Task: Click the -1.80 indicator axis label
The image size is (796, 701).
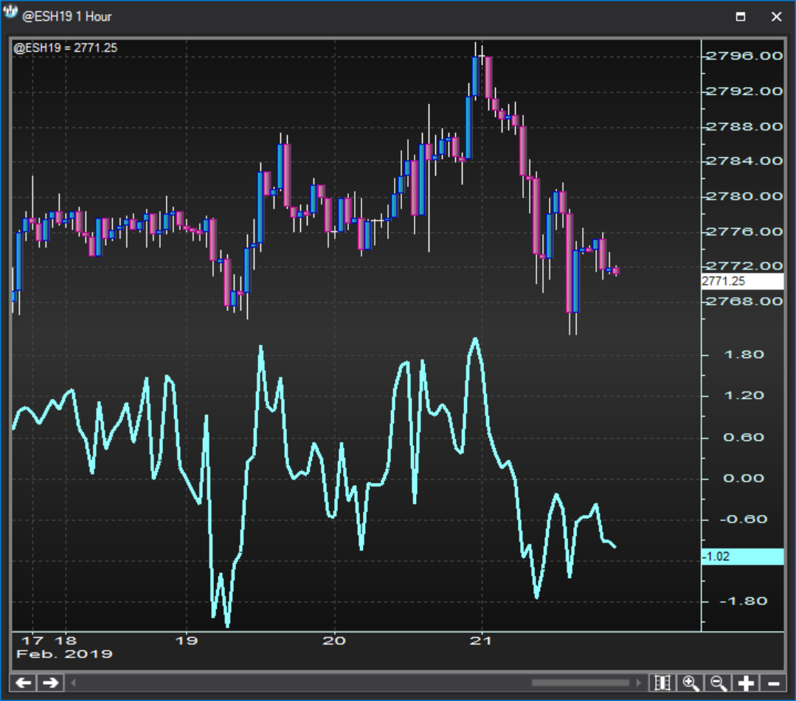Action: coord(744,601)
